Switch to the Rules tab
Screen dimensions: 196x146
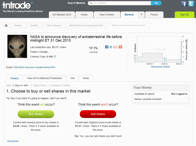86,78
